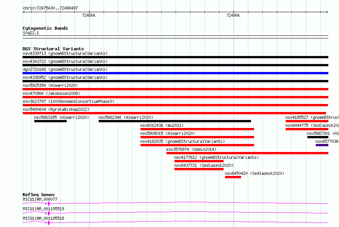The width and height of the screenshot is (339, 227).
Task: Click the MICU1 NM_006077 exon block
Action: tap(49, 204)
